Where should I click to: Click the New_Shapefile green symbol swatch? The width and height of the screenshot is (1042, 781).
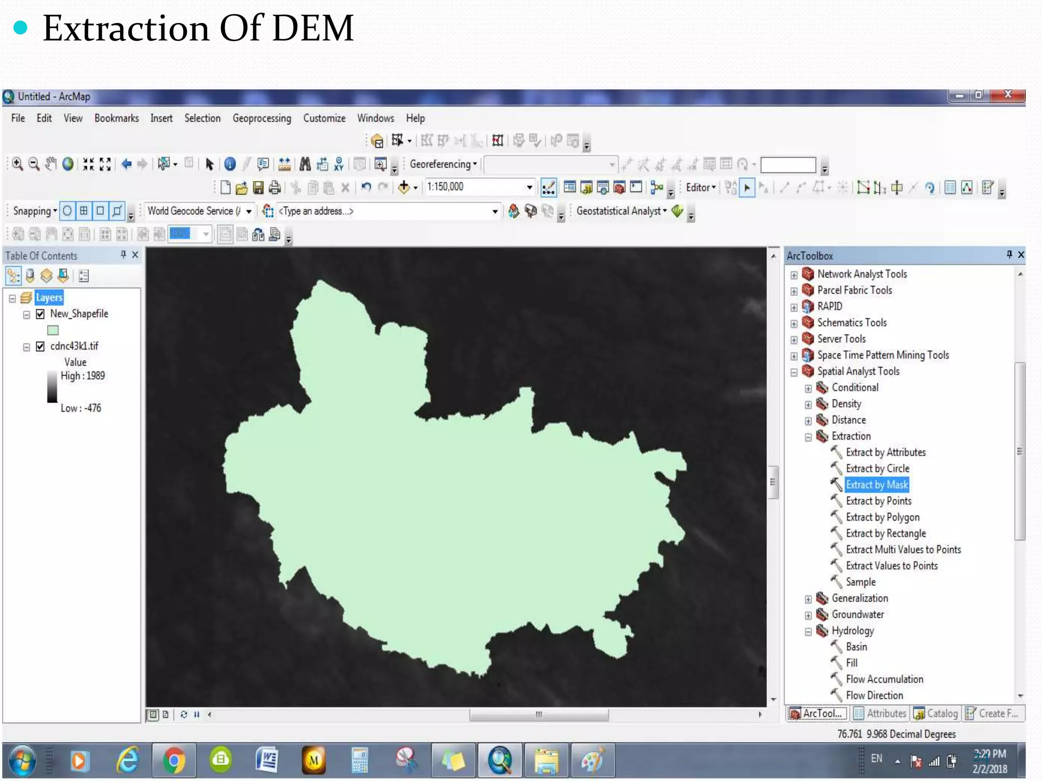pos(53,331)
